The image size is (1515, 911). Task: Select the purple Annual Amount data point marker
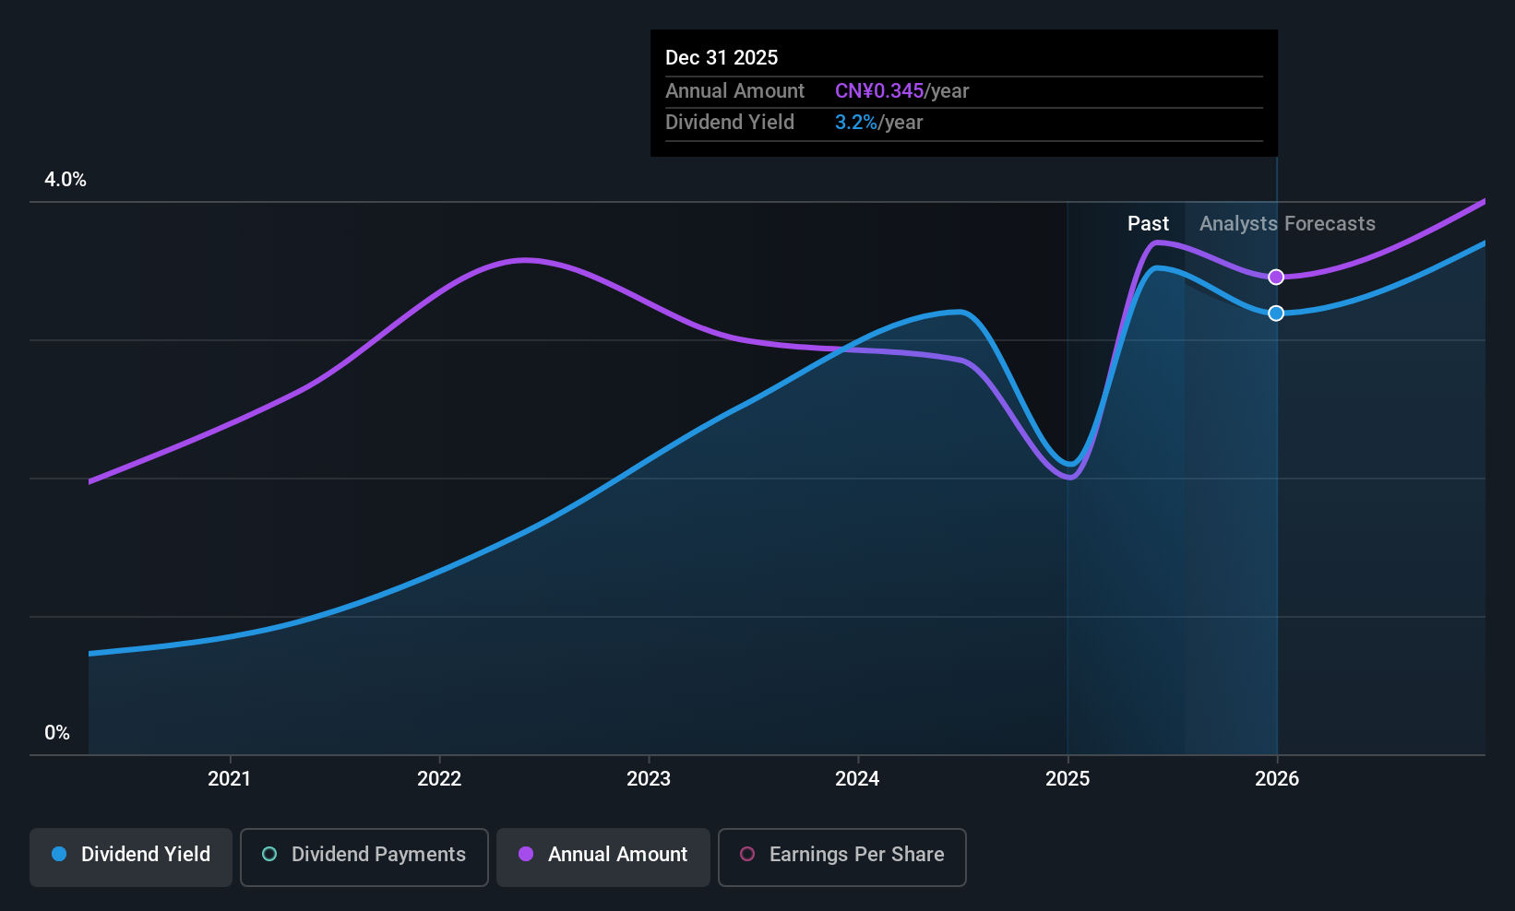(1276, 278)
